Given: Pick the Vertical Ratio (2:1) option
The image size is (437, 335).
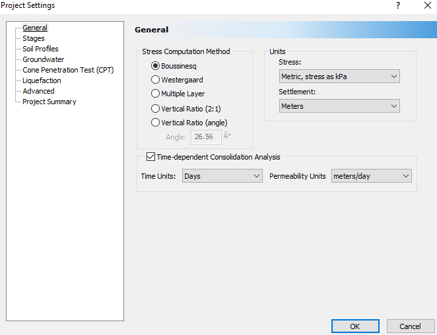Looking at the screenshot, I should click(156, 109).
